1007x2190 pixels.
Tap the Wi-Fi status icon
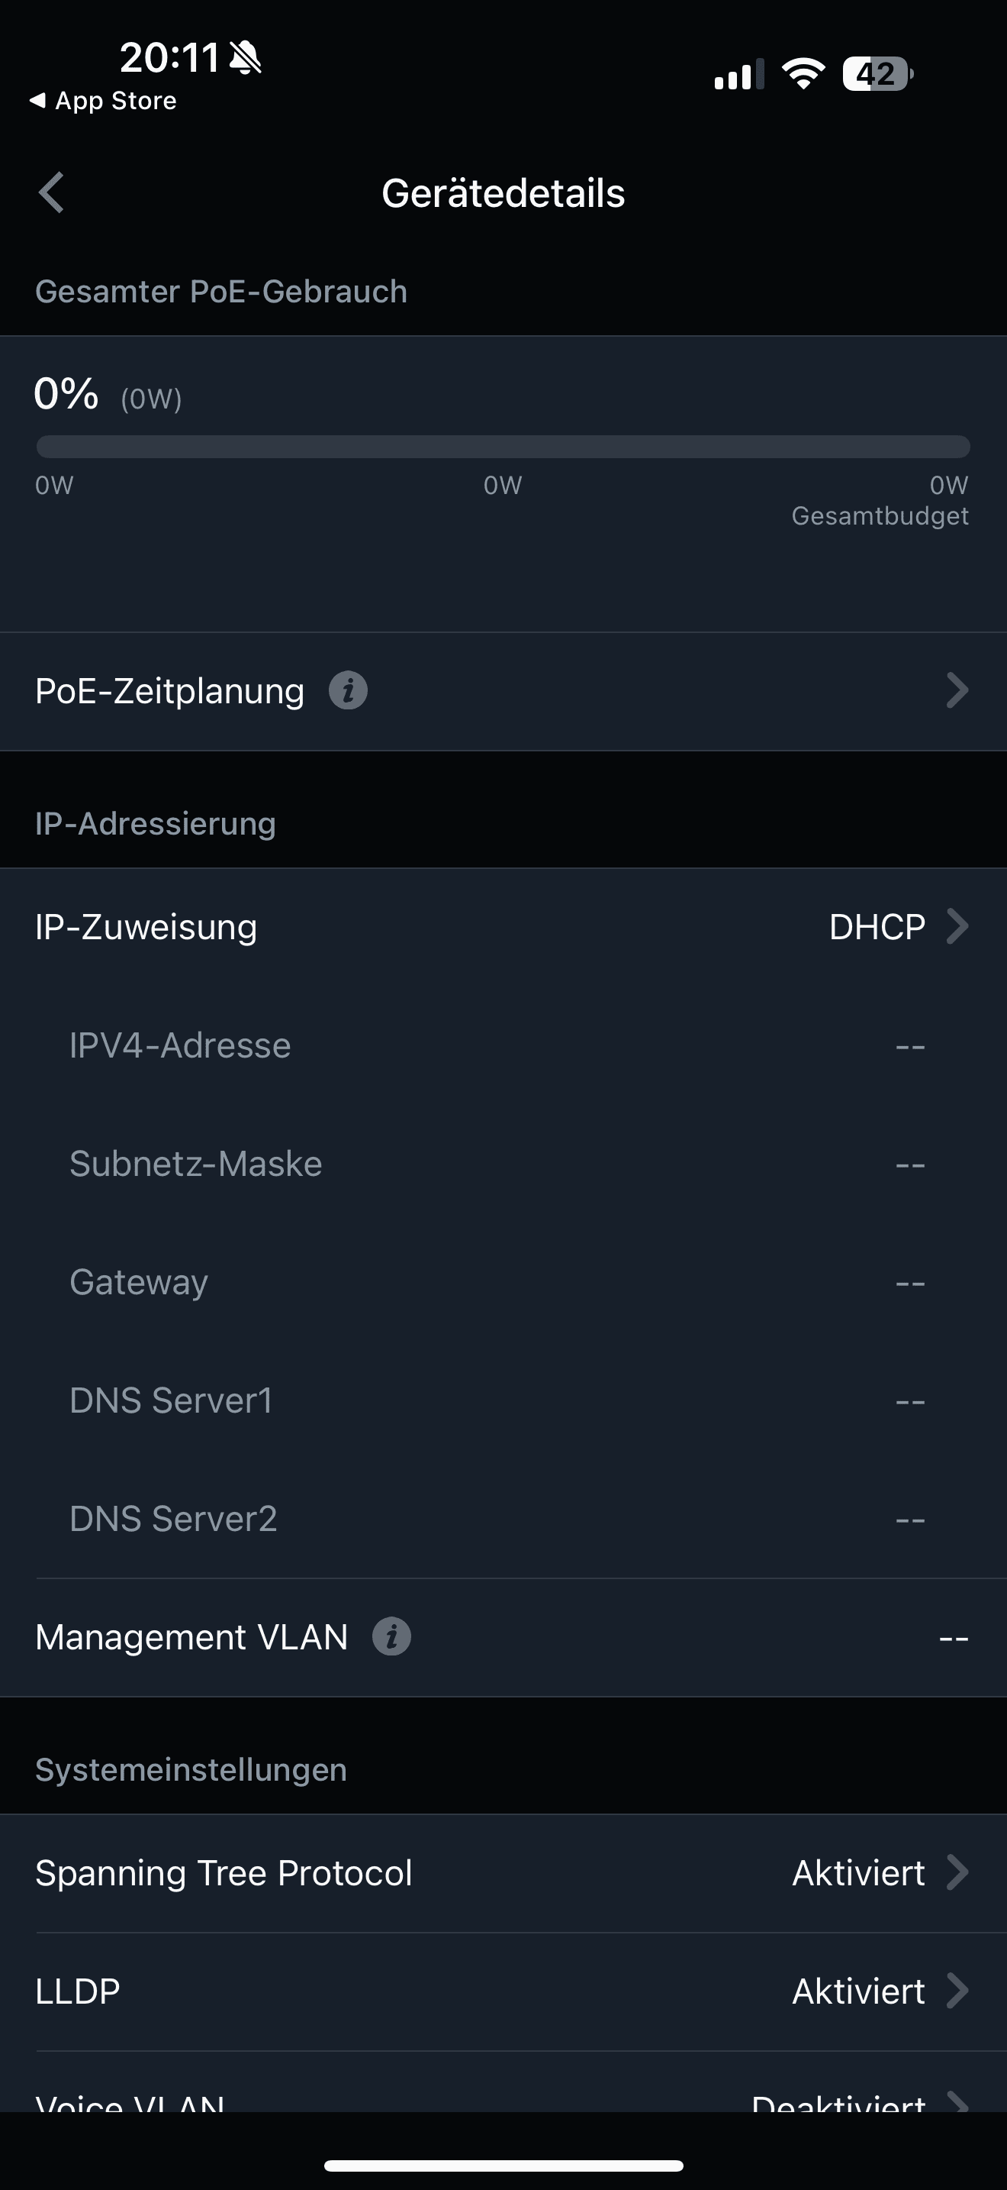(x=803, y=74)
